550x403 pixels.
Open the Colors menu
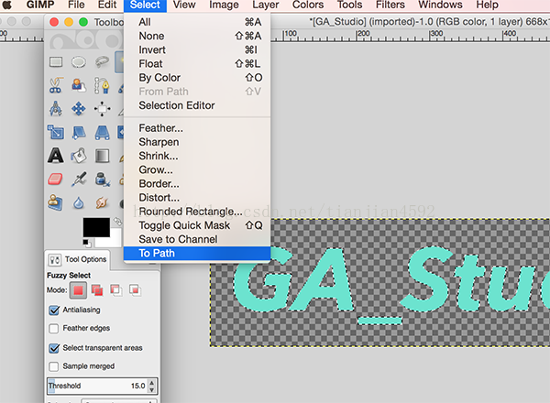point(308,5)
